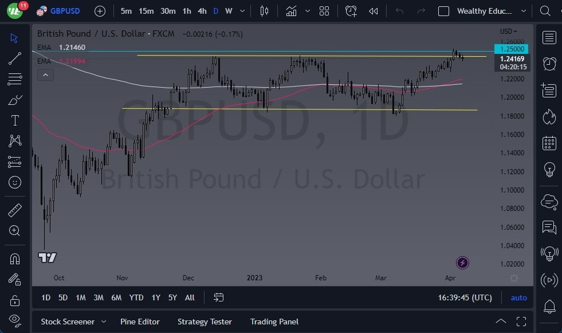
Task: Select the XABCD Pattern tool
Action: 14,140
